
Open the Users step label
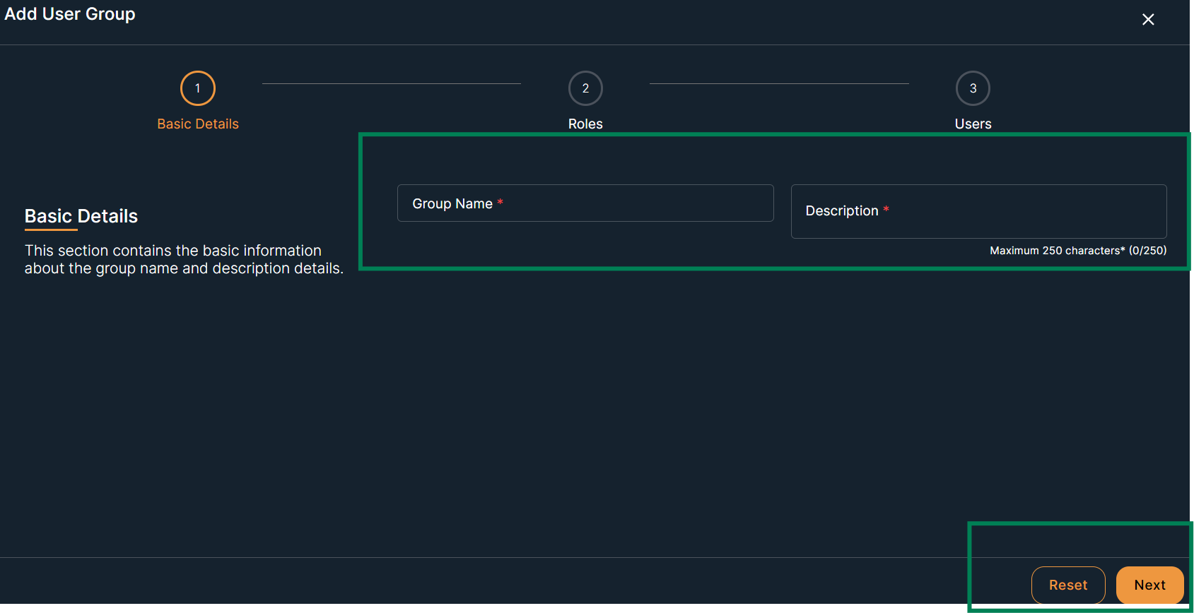coord(973,124)
